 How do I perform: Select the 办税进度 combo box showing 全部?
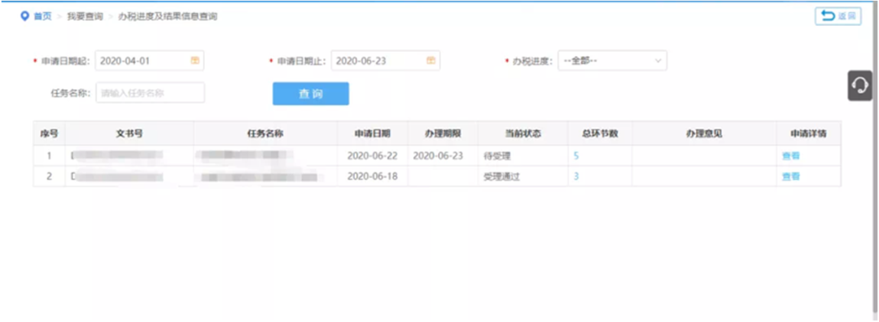(612, 60)
